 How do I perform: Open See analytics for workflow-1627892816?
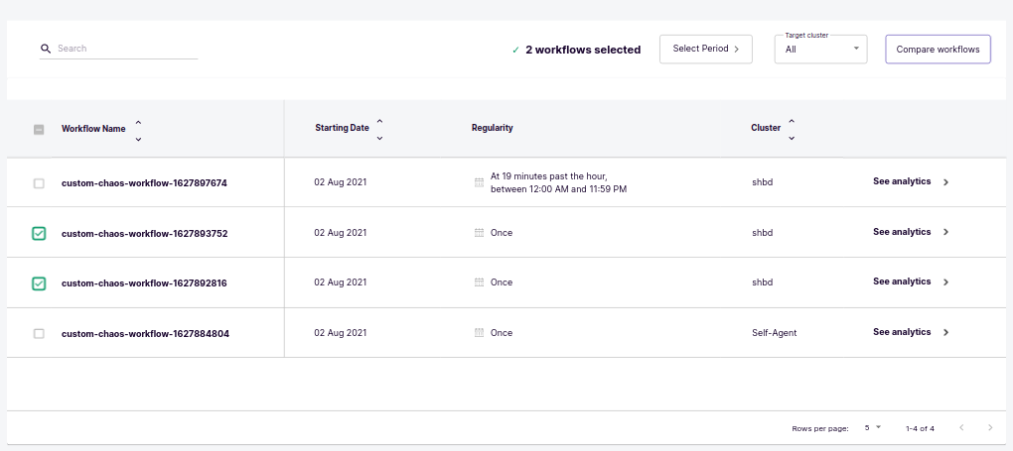coord(902,282)
